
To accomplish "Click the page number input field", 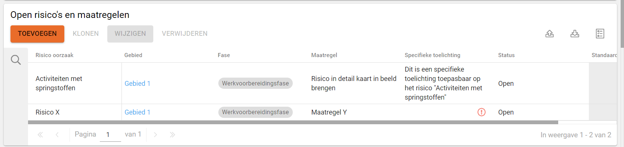I will tap(110, 135).
